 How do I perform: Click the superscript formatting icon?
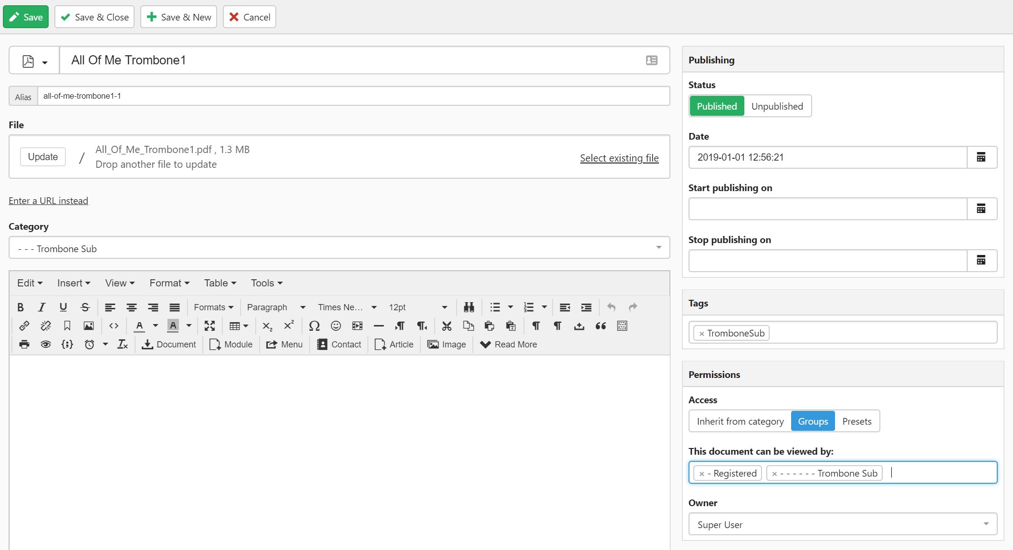coord(288,326)
